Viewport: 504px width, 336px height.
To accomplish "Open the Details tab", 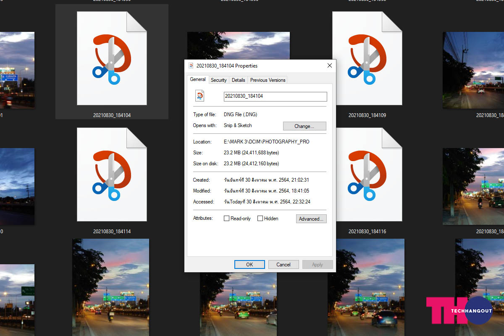I will 239,80.
